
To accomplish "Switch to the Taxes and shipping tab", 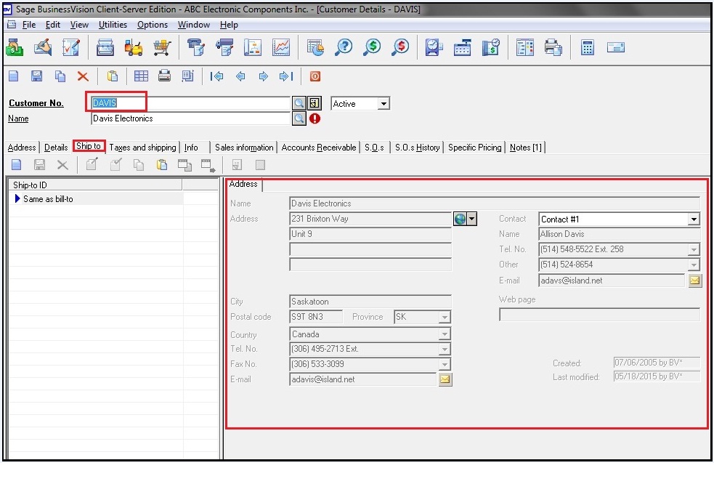I will [142, 147].
